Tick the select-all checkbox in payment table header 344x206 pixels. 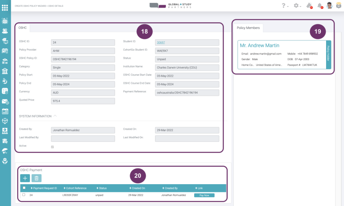pos(24,188)
